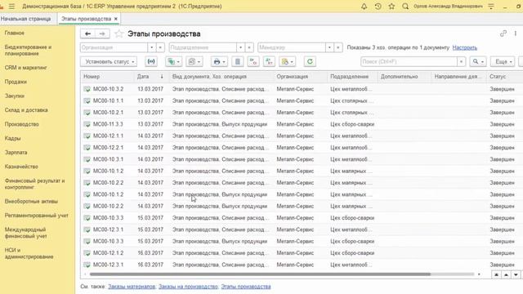Click document icon of row МС00-10.2.1
Screen dimensions: 523x294
pyautogui.click(x=87, y=113)
